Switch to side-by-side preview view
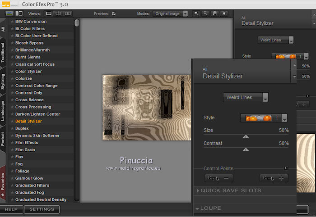The width and height of the screenshot is (316, 217). [68, 14]
